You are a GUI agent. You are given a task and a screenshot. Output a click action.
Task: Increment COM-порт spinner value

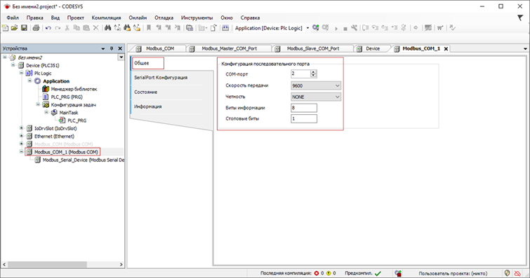click(x=313, y=72)
